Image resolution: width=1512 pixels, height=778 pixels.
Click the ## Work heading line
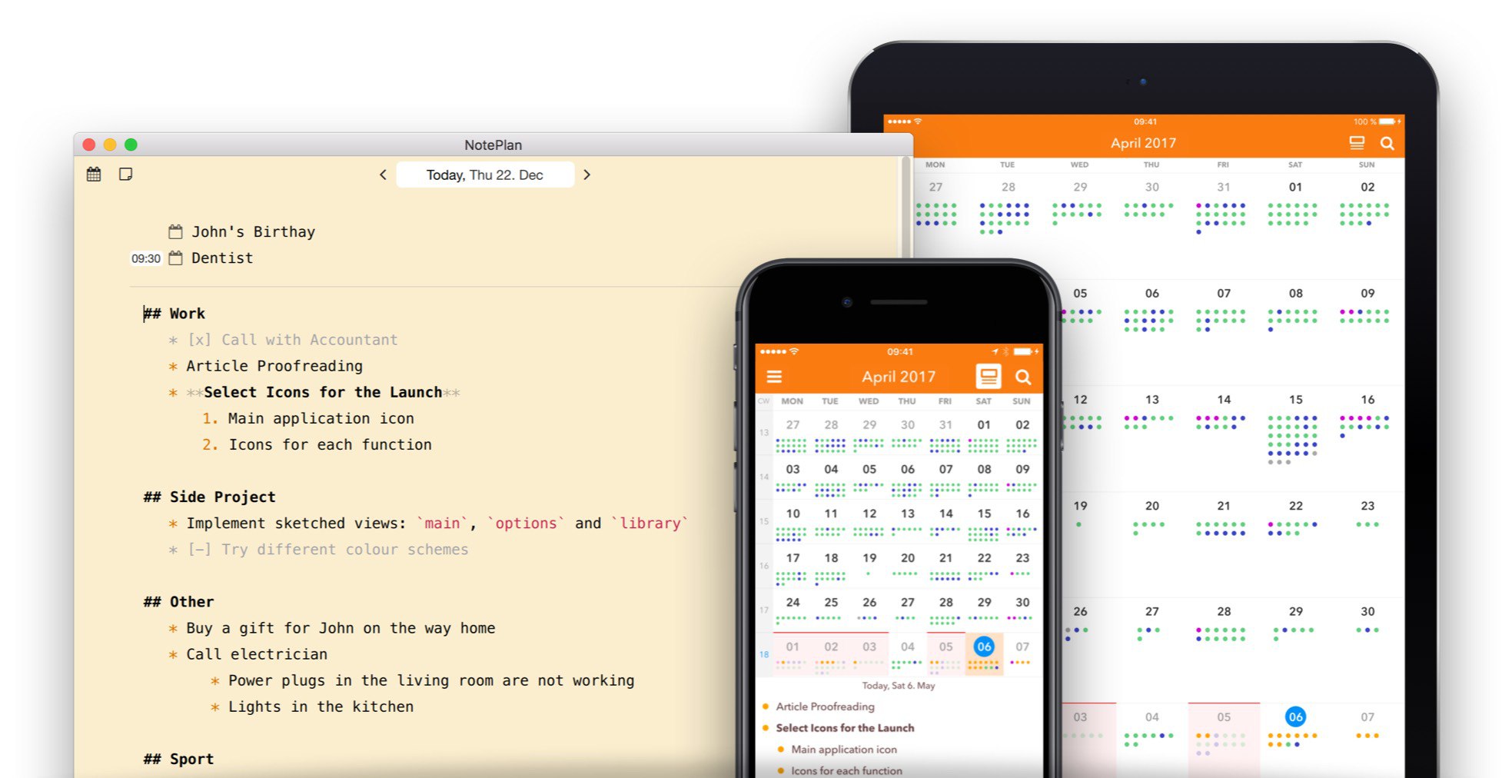pyautogui.click(x=174, y=314)
